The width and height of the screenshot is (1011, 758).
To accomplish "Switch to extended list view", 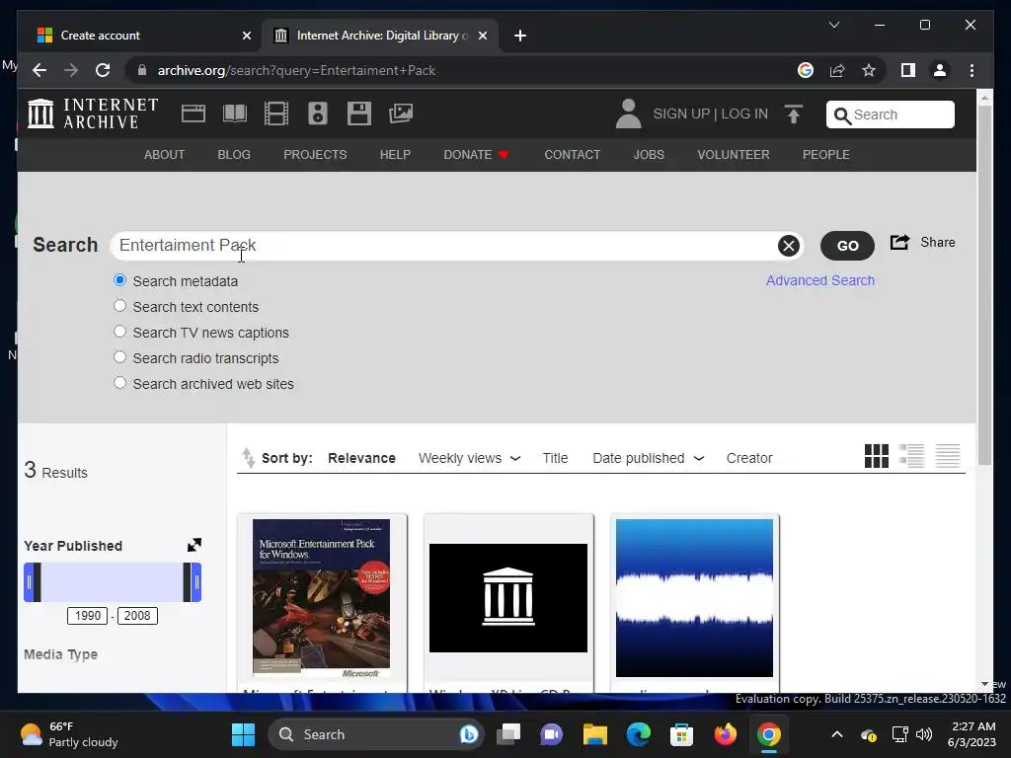I will (911, 456).
